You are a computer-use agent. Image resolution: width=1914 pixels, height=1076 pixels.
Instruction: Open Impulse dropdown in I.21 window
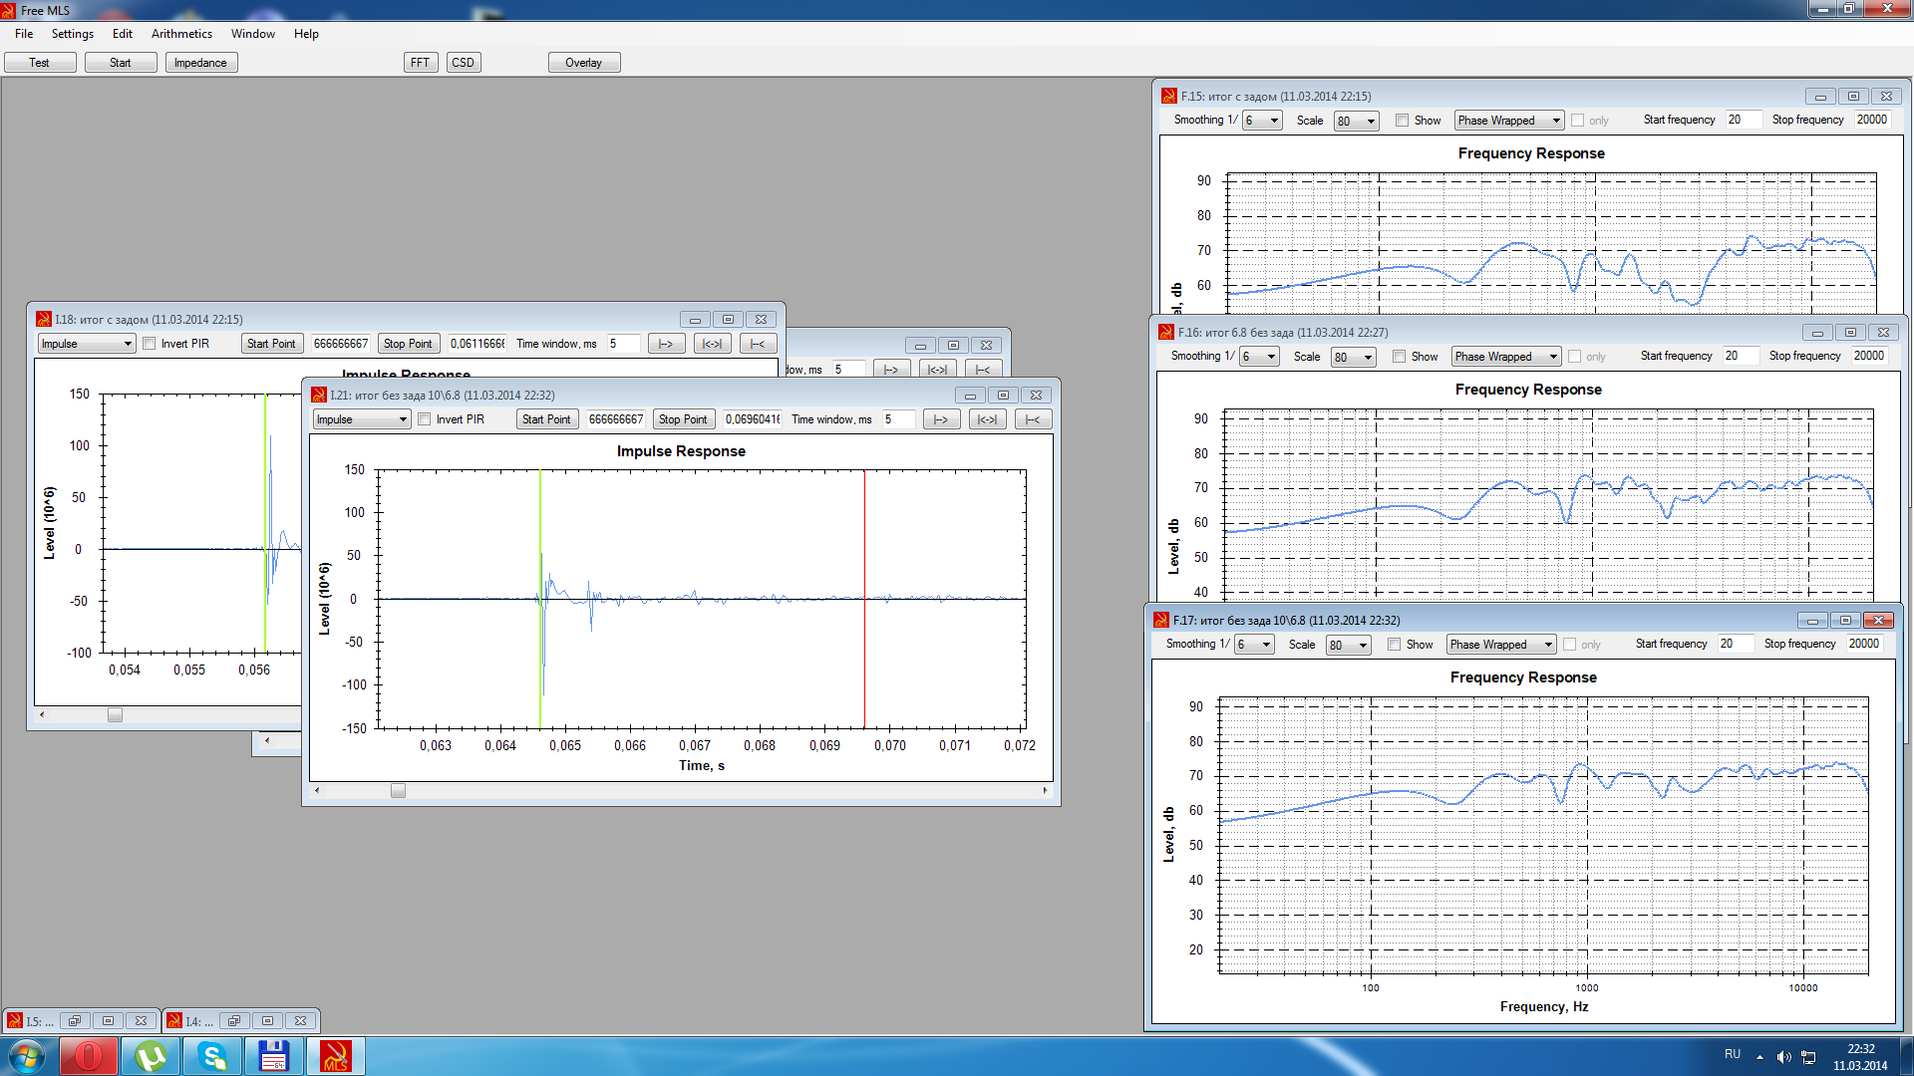pyautogui.click(x=362, y=419)
